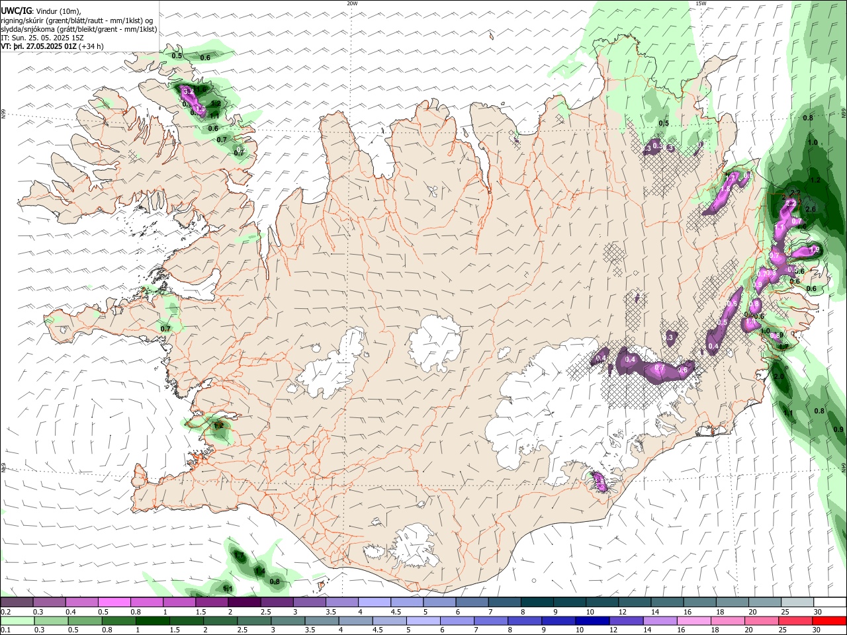Select the 'VT: þri. 27.05.2025 01Z' text
The image size is (847, 635).
pos(38,46)
